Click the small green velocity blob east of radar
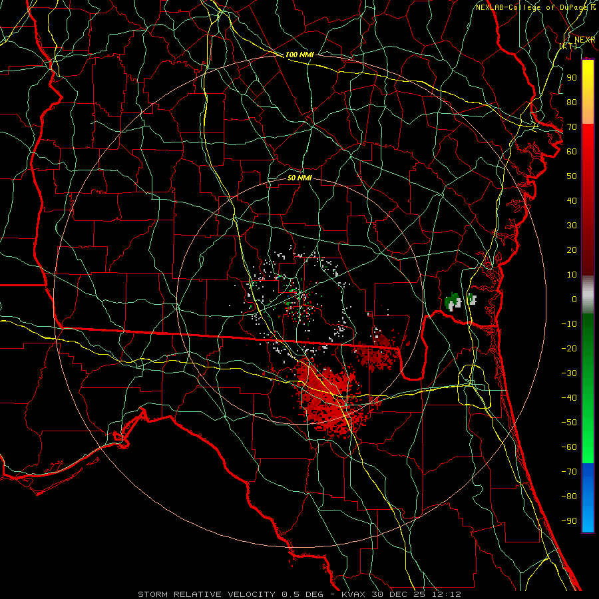Screen dimensions: 599x599 pyautogui.click(x=453, y=301)
